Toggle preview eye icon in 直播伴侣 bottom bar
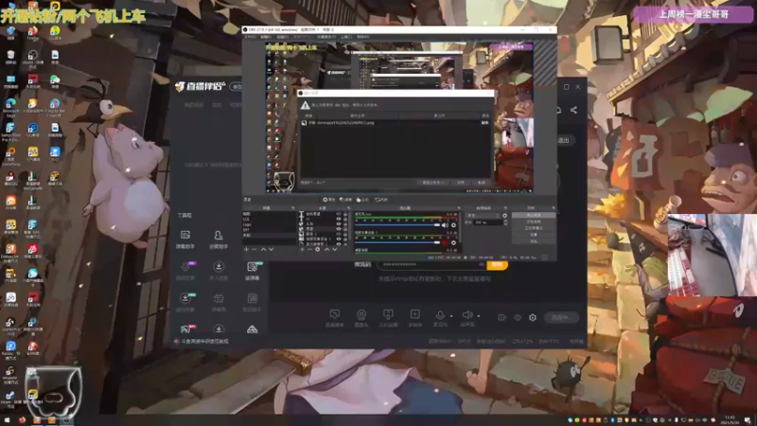 (518, 317)
